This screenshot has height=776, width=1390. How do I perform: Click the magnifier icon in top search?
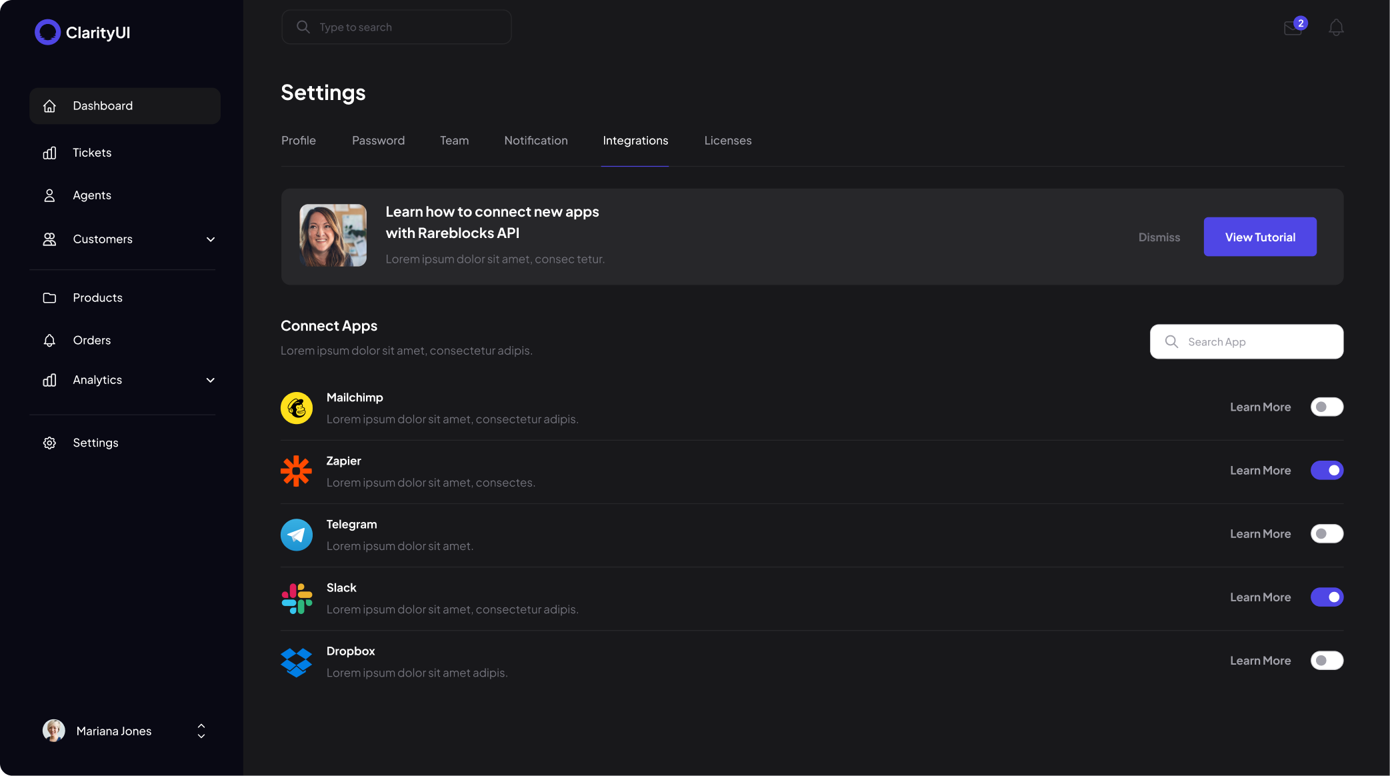(303, 27)
